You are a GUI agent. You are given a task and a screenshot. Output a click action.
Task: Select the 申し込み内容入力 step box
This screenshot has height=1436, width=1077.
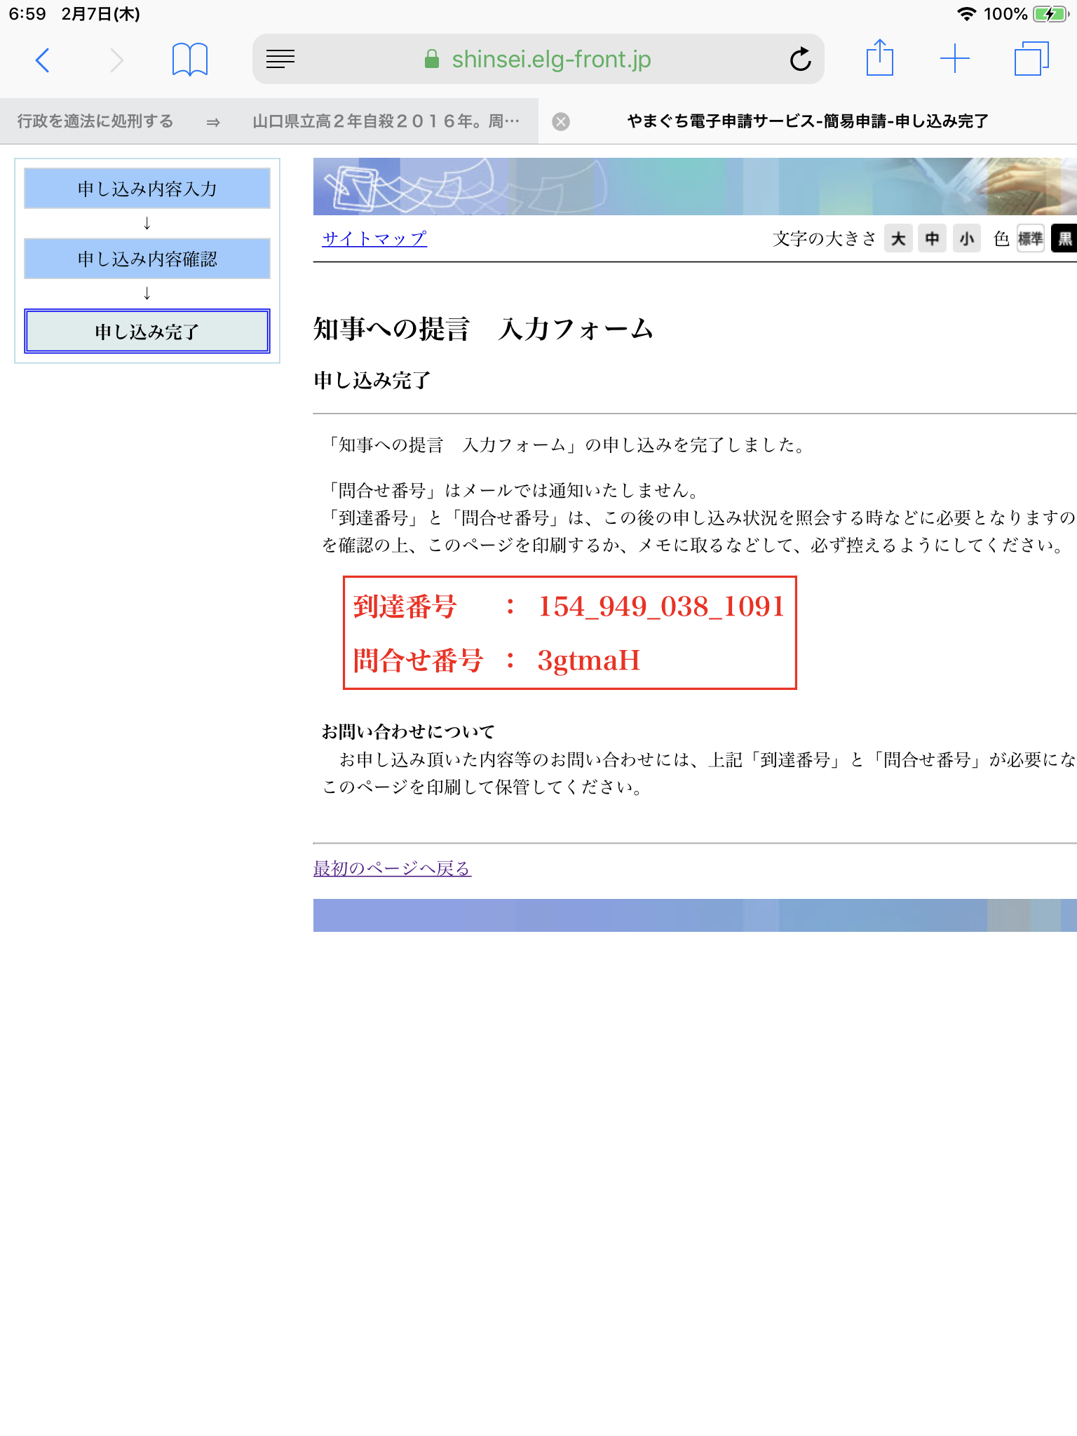pos(147,189)
